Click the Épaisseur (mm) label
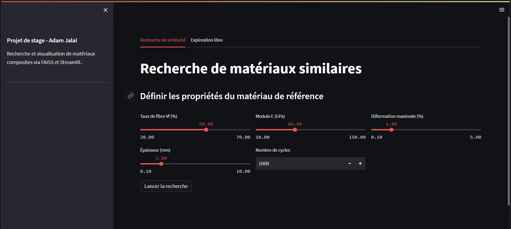 pyautogui.click(x=155, y=150)
